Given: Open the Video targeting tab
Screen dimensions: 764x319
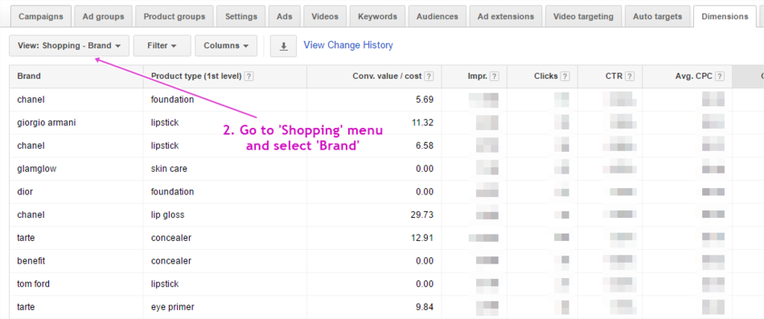Looking at the screenshot, I should (584, 17).
